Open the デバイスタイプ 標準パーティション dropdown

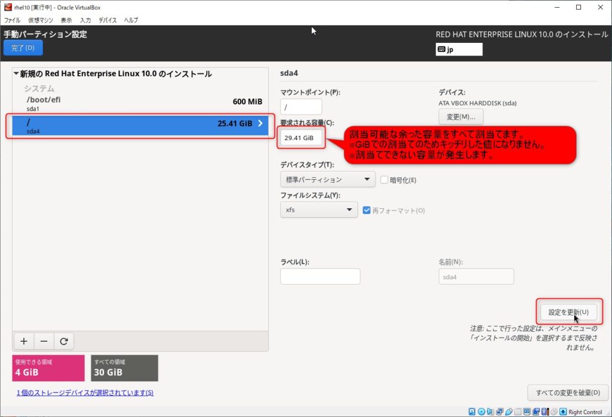[x=327, y=180]
